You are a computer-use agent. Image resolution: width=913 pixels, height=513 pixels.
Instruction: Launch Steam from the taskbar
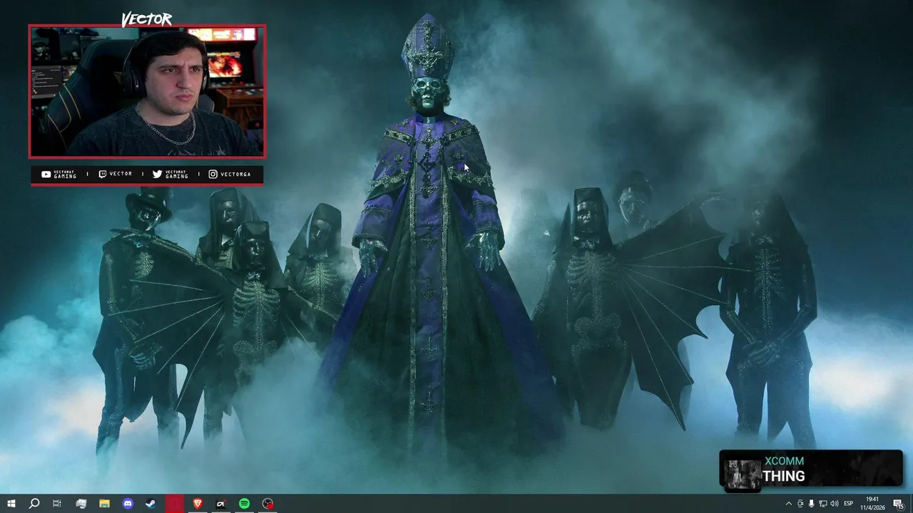coord(151,504)
